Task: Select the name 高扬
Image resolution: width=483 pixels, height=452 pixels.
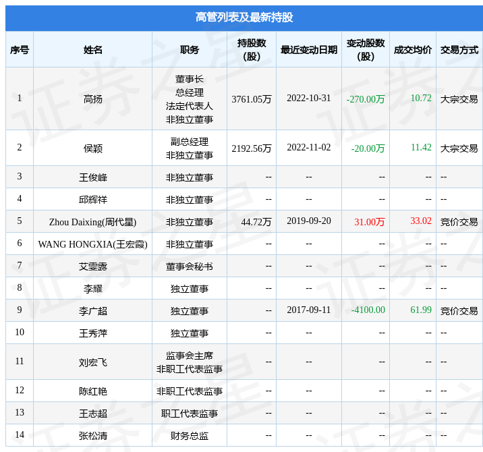Action: pyautogui.click(x=92, y=99)
